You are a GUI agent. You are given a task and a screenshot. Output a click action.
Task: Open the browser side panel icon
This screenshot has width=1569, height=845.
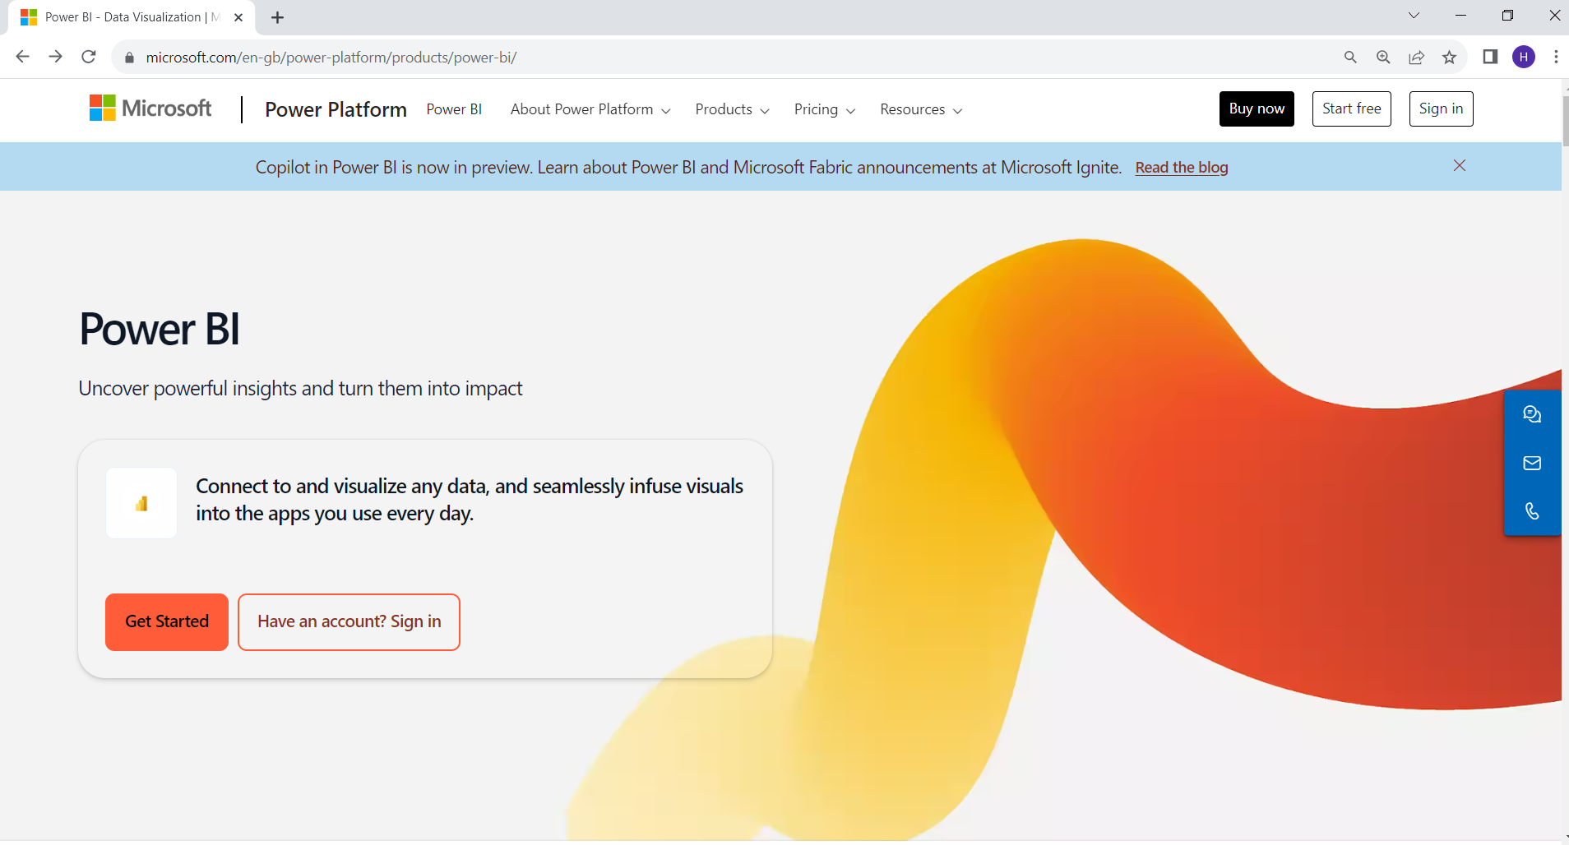coord(1490,57)
